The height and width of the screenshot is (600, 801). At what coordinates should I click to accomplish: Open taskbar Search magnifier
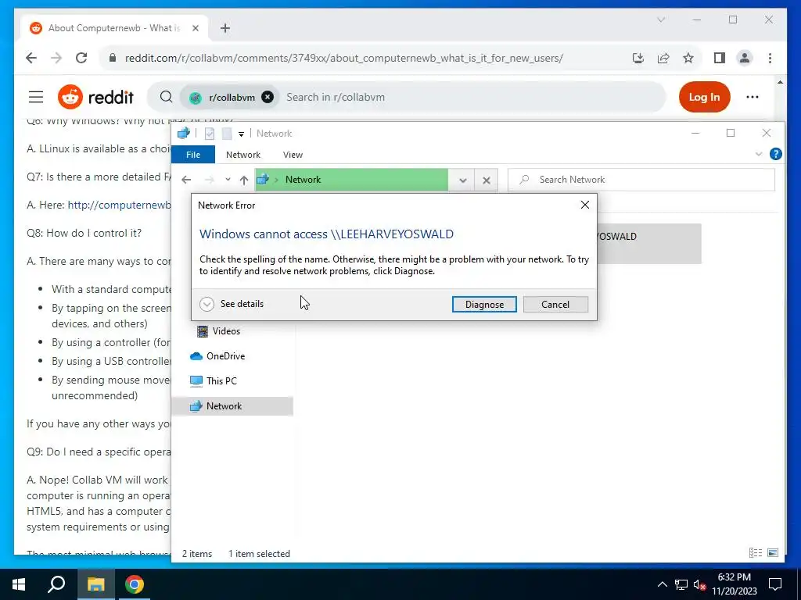point(56,584)
